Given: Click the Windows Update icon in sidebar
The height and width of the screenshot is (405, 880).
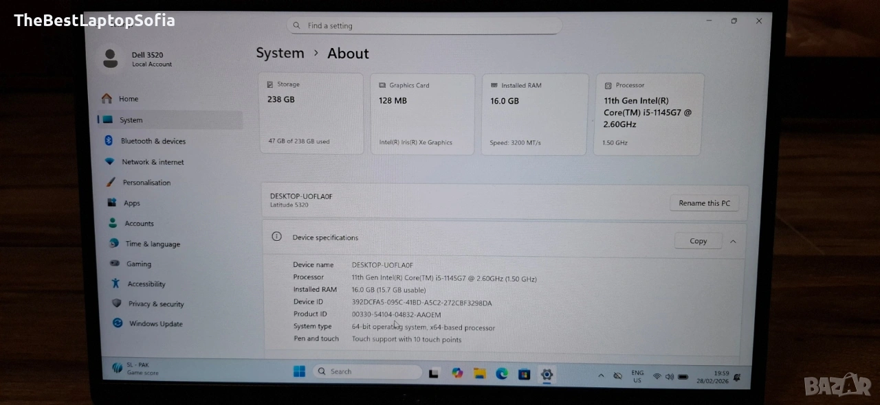Looking at the screenshot, I should click(x=118, y=323).
